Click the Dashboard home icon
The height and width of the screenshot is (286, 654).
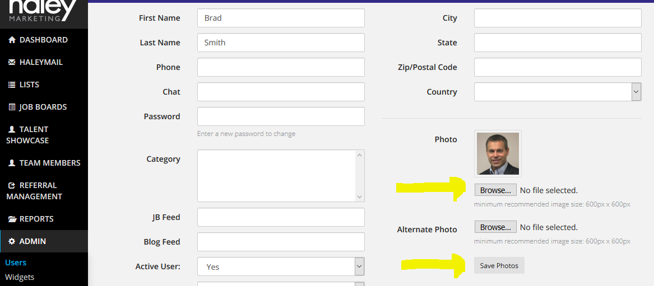coord(12,40)
